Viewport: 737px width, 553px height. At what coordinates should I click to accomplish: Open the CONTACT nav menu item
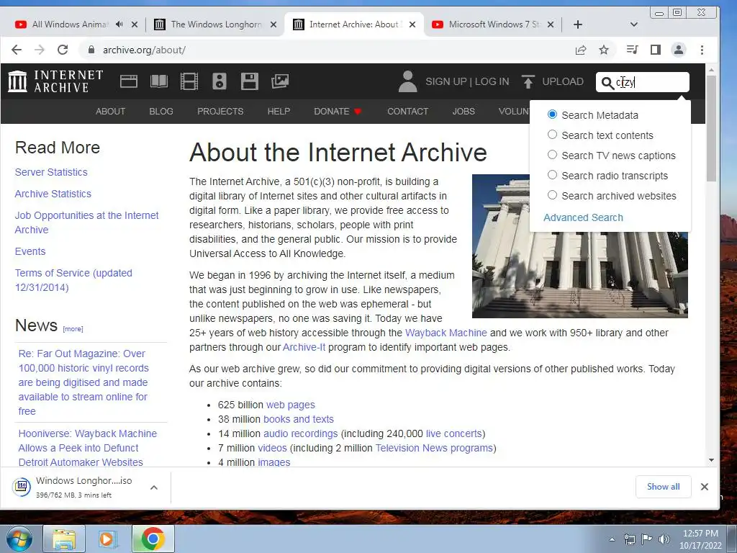click(407, 112)
